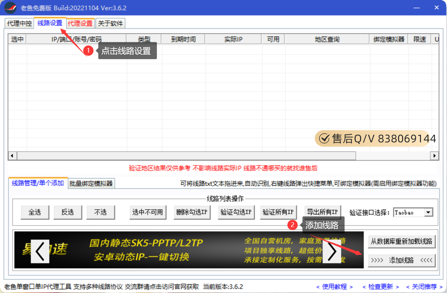Viewport: 447px width, 293px height.
Task: Show previous ad banner with left arrow
Action: coord(40,251)
